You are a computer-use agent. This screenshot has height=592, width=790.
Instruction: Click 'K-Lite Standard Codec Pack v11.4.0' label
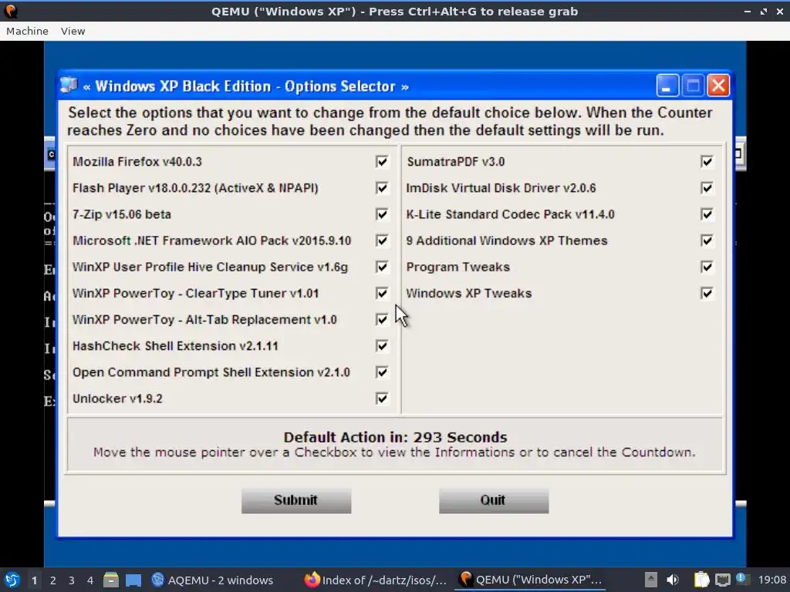pos(511,214)
